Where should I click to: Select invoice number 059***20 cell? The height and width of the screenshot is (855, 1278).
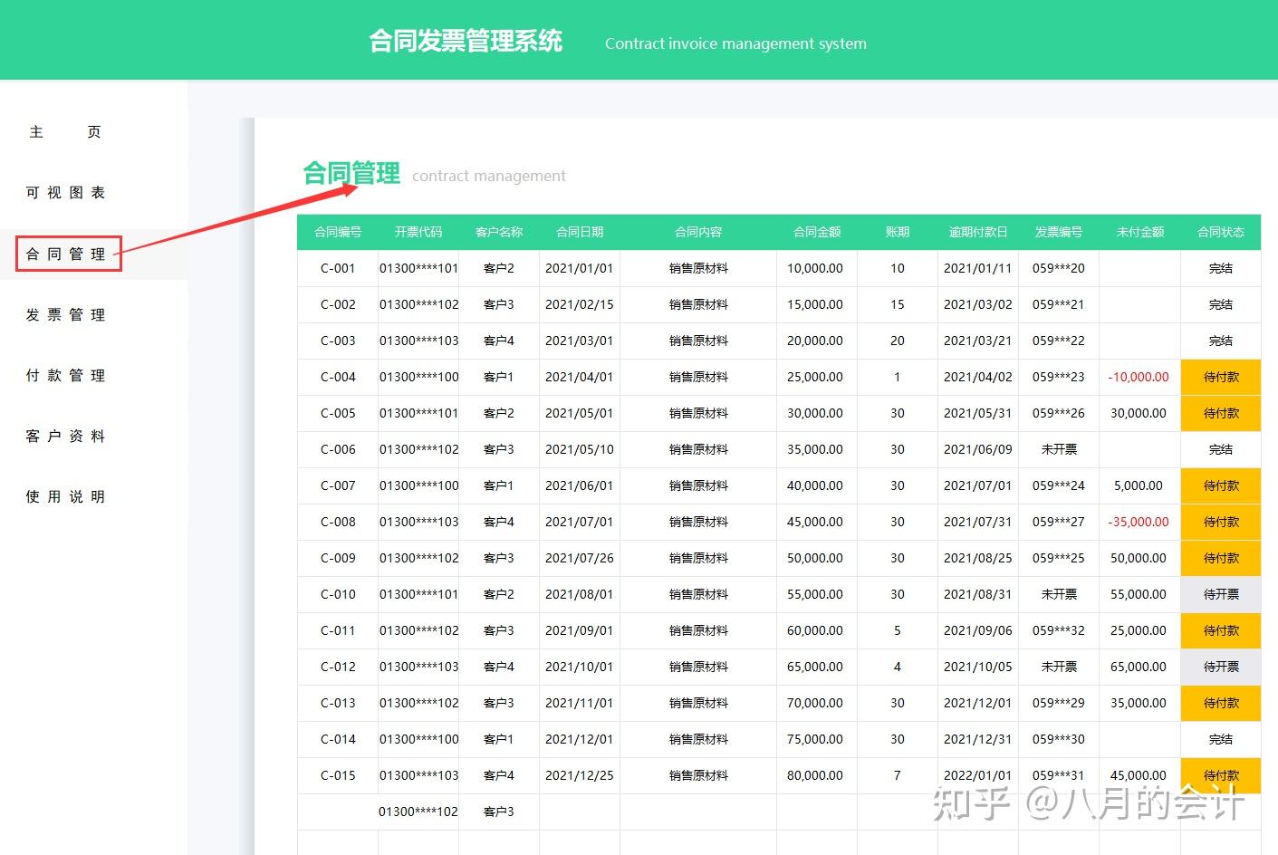(x=1059, y=268)
